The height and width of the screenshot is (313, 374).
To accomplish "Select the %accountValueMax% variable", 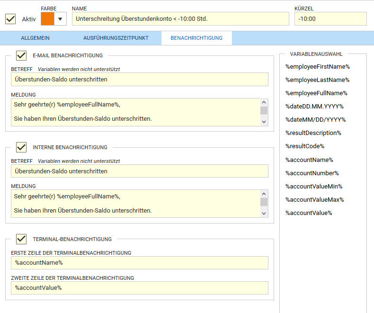I will [x=315, y=200].
